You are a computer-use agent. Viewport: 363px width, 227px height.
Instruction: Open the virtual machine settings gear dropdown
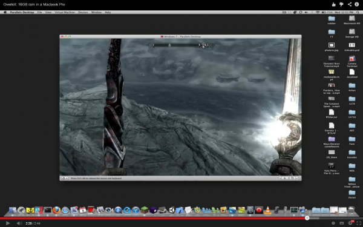[65, 179]
